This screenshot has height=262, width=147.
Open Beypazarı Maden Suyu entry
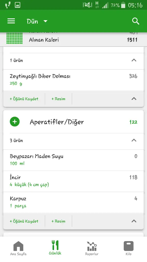[73, 160]
